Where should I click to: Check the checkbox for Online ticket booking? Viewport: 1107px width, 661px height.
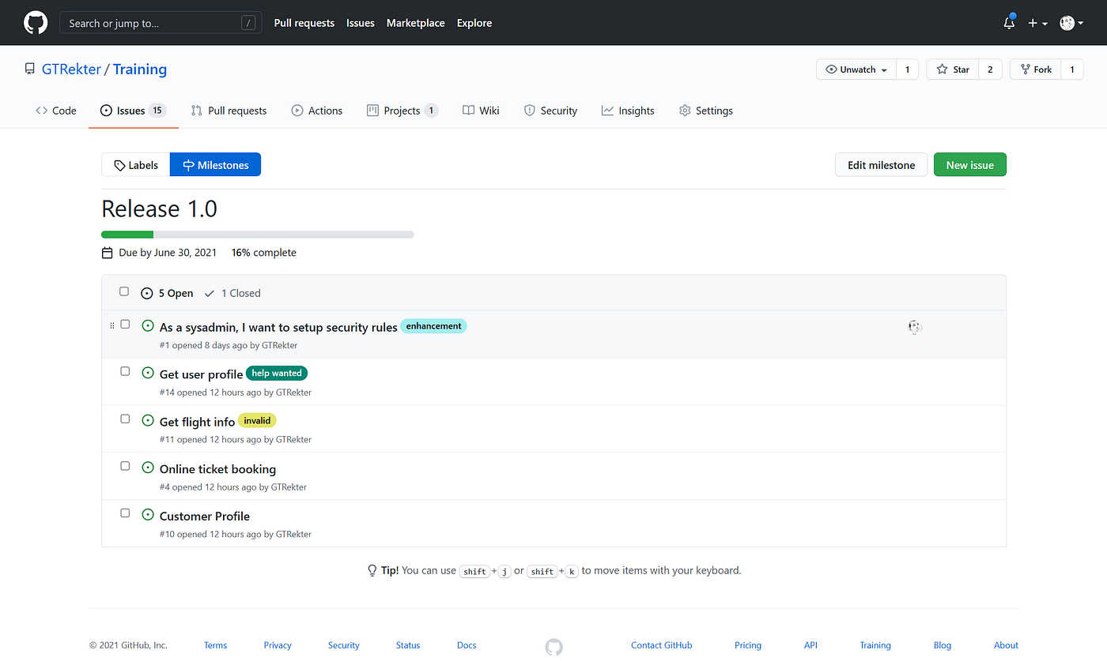(x=124, y=465)
